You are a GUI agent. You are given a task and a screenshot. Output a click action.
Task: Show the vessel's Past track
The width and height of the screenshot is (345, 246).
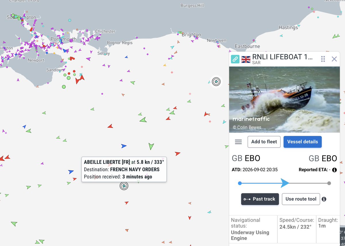[260, 199]
